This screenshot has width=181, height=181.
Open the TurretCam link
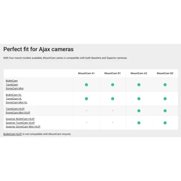tap(12, 85)
